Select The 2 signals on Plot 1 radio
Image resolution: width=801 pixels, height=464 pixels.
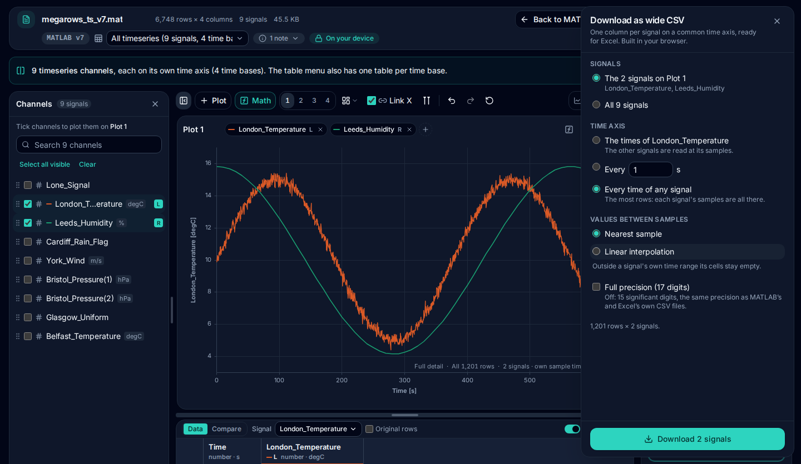click(596, 78)
